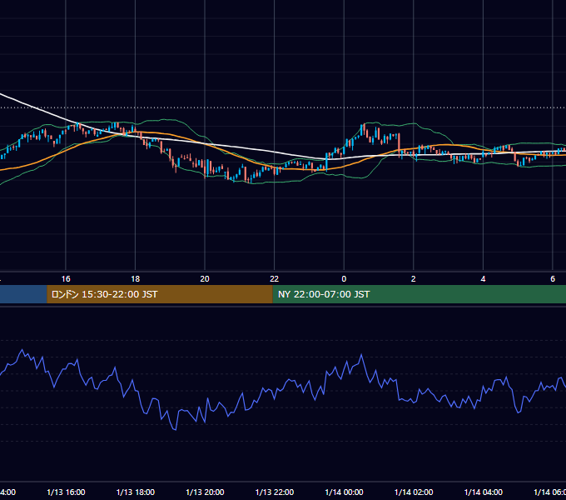The image size is (566, 500).
Task: Click the 1/13 20:00 timestamp label
Action: click(205, 492)
